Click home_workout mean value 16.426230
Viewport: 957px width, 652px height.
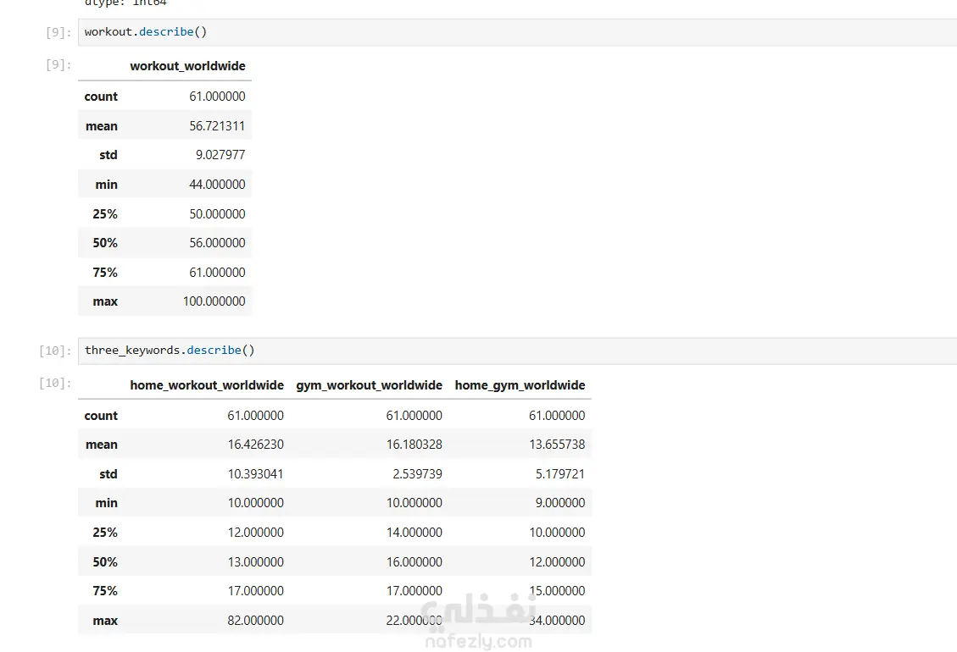[255, 445]
